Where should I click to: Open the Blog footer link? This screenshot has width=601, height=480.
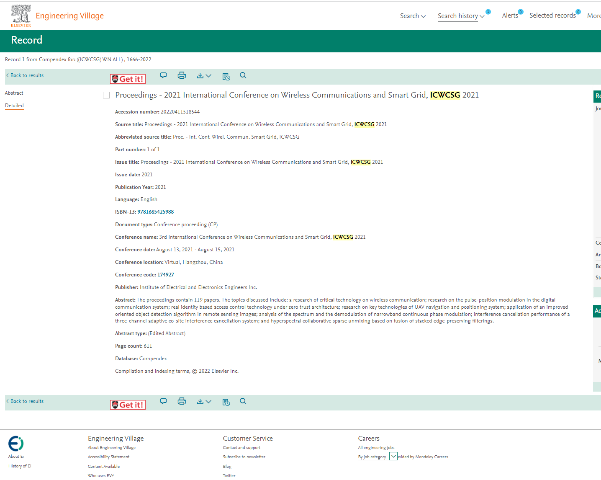pos(227,467)
